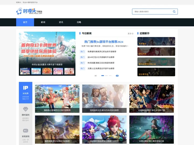
Task: Select the 发现游戏 gamepad sidebar icon
Action: [x=26, y=130]
